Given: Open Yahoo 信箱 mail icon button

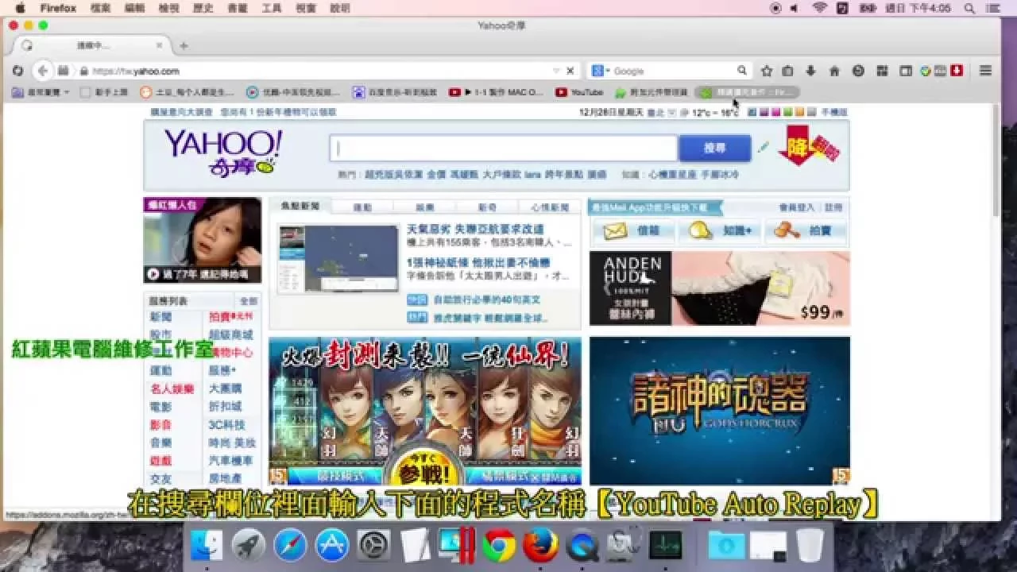Looking at the screenshot, I should pyautogui.click(x=633, y=231).
